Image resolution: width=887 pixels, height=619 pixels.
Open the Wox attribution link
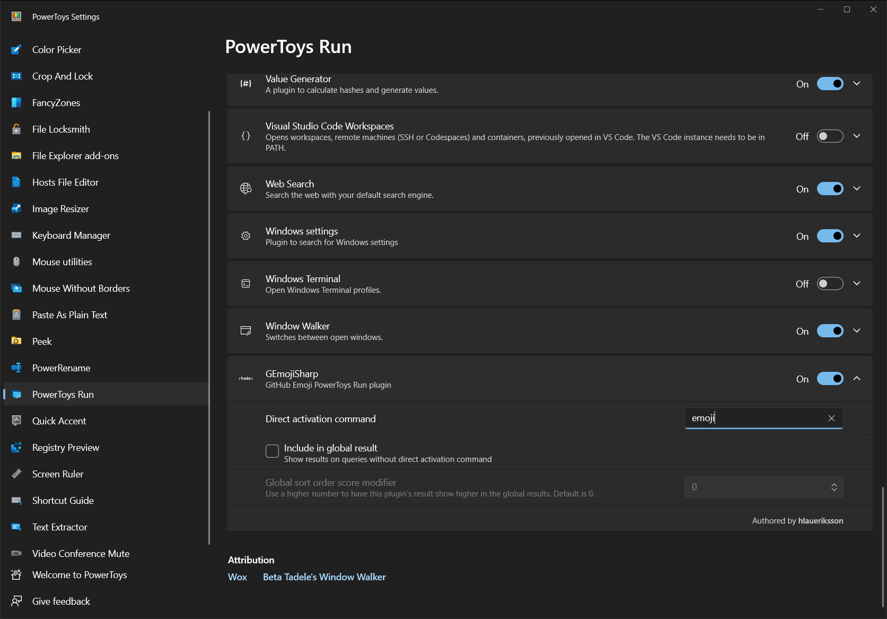[x=238, y=577]
